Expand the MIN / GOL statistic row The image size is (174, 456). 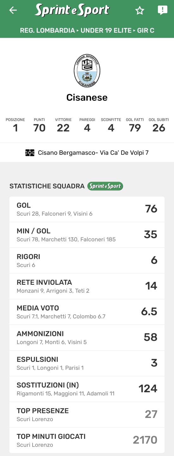coord(87,235)
